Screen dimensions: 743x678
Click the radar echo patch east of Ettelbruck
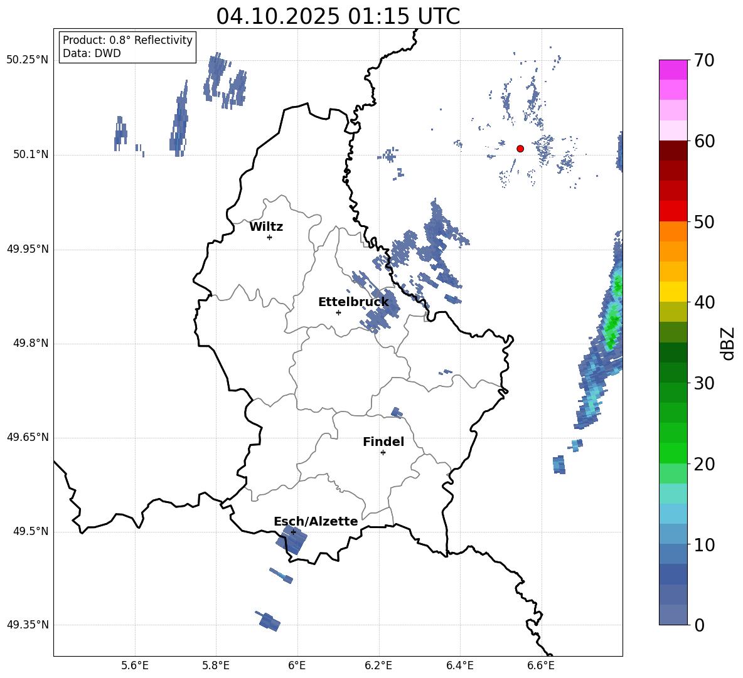[x=379, y=310]
